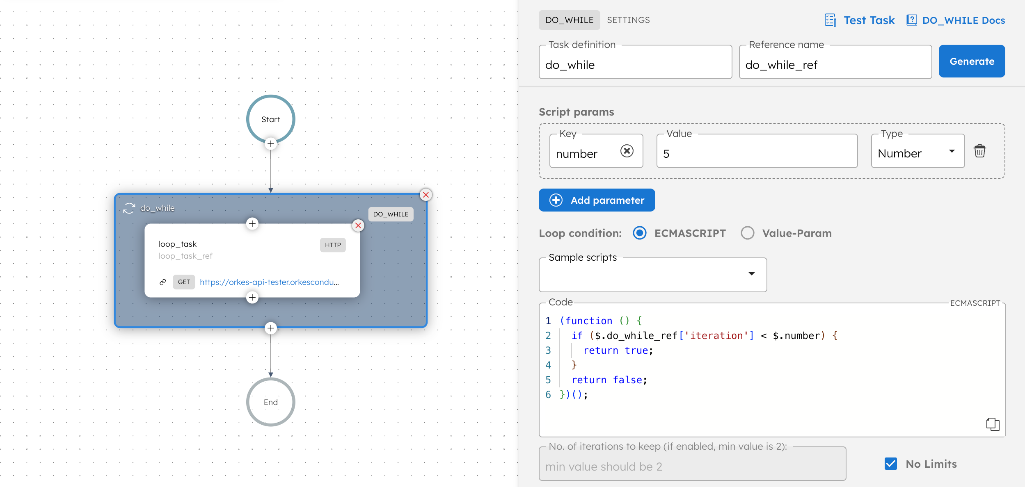Remove the do_while task with the red X
Image resolution: width=1025 pixels, height=487 pixels.
pos(426,195)
